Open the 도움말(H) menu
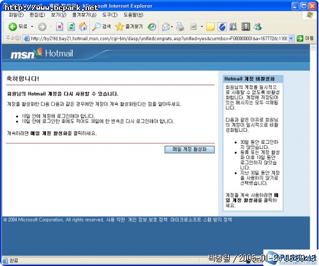The width and height of the screenshot is (319, 266). [133, 15]
